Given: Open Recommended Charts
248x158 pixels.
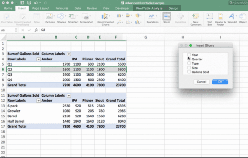Looking at the screenshot, I should point(105,17).
